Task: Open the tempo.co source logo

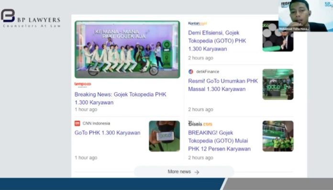Action: coord(83,84)
